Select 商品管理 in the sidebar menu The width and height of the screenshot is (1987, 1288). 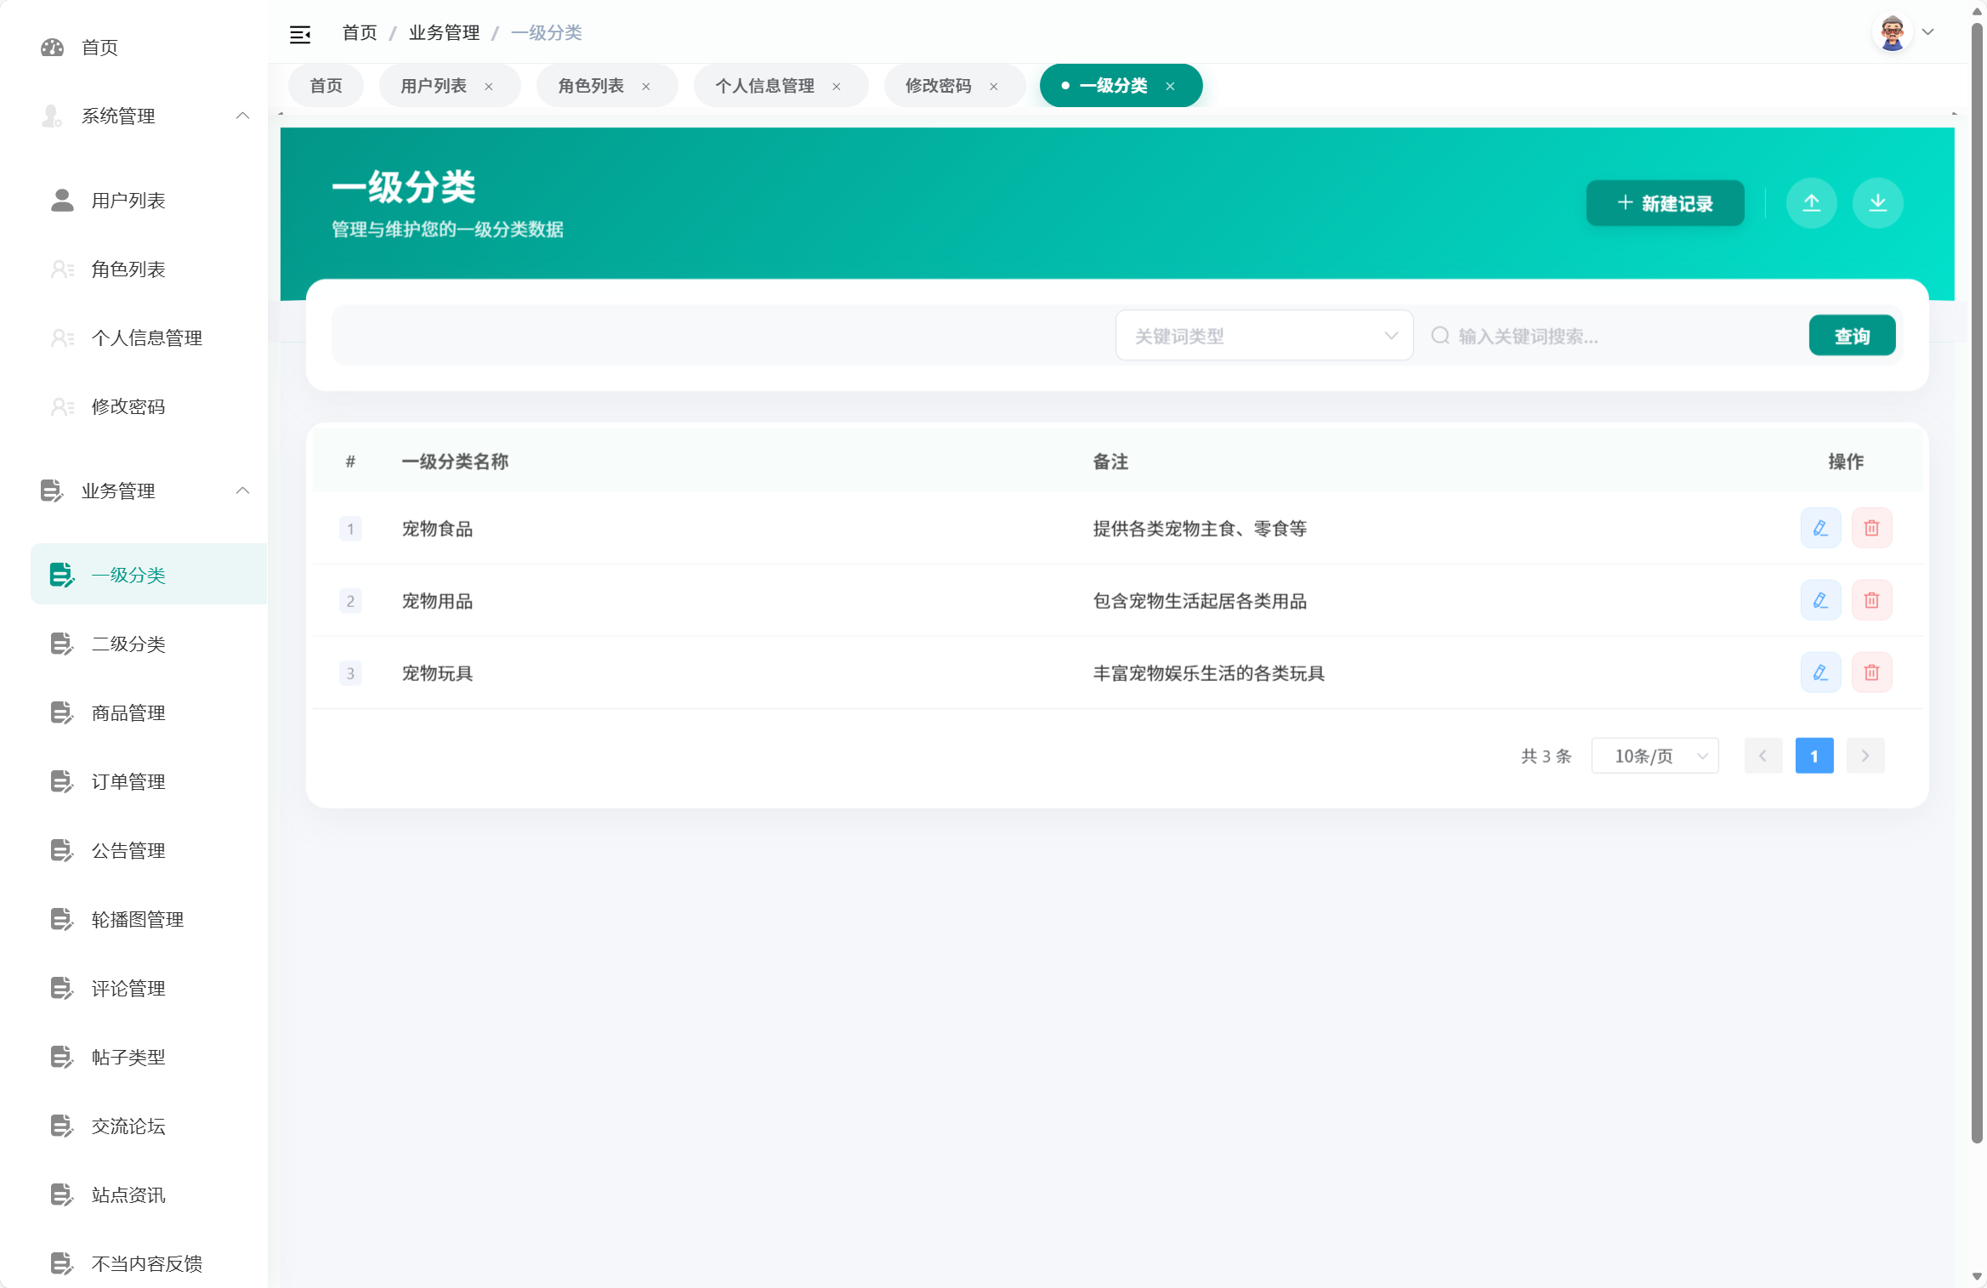(x=128, y=712)
